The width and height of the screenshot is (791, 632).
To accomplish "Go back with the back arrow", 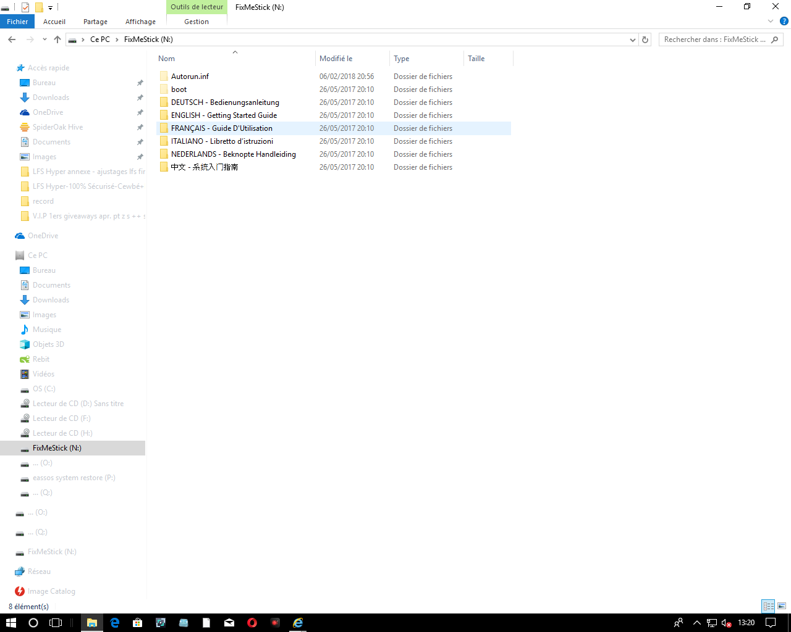I will click(12, 39).
